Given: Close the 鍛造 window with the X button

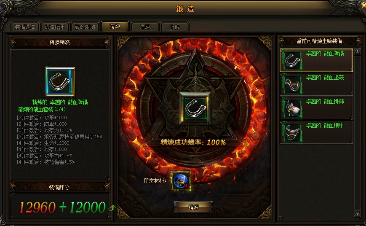Looking at the screenshot, I should tap(363, 6).
